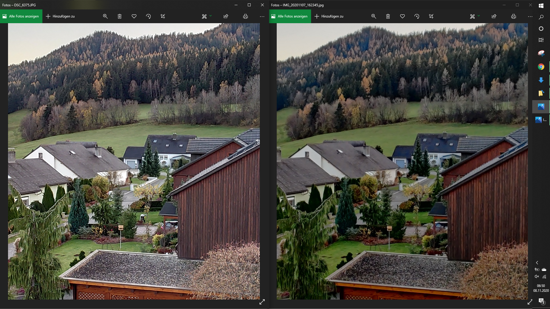Open Cortana circle on taskbar
The height and width of the screenshot is (309, 550).
(541, 29)
